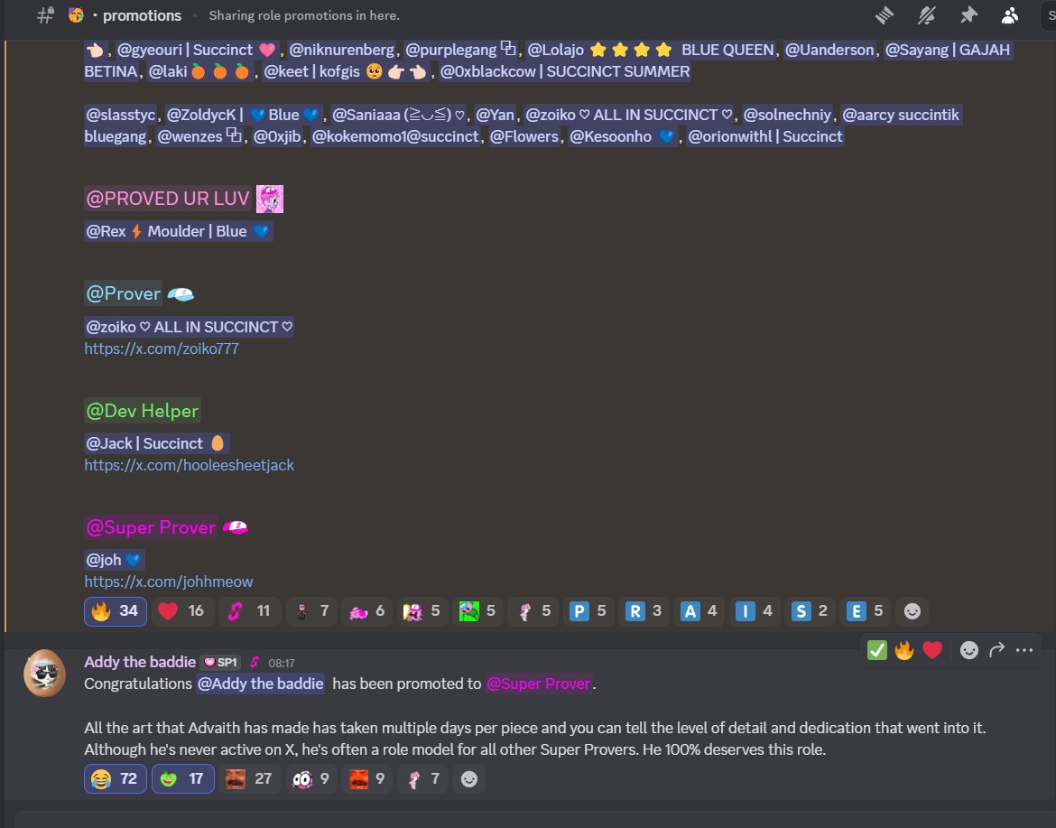Click @Super Prover mention in Addy's message
The width and height of the screenshot is (1056, 828).
(538, 684)
